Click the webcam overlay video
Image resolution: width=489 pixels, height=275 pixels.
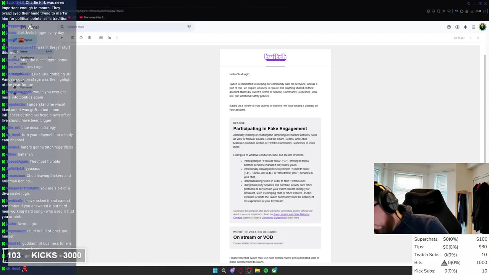431,198
